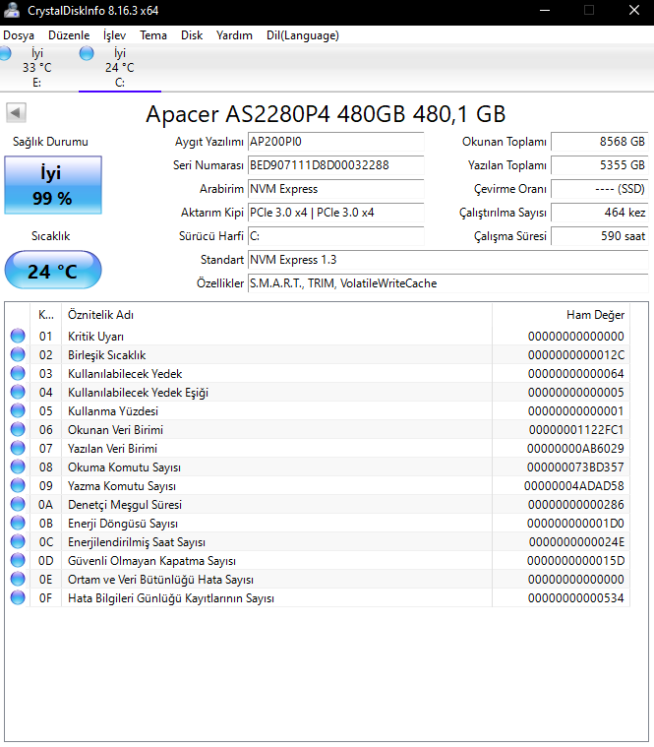
Task: Click the blue status orb for drive C:
Action: coord(87,53)
